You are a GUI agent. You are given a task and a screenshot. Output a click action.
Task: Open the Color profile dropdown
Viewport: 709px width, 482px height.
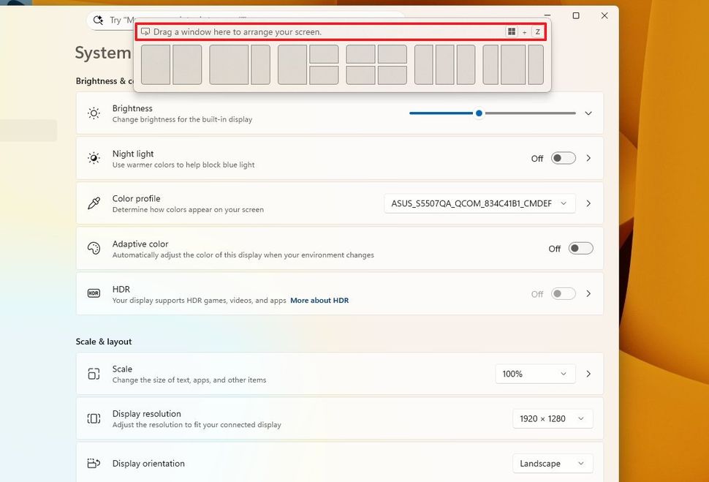coord(479,203)
